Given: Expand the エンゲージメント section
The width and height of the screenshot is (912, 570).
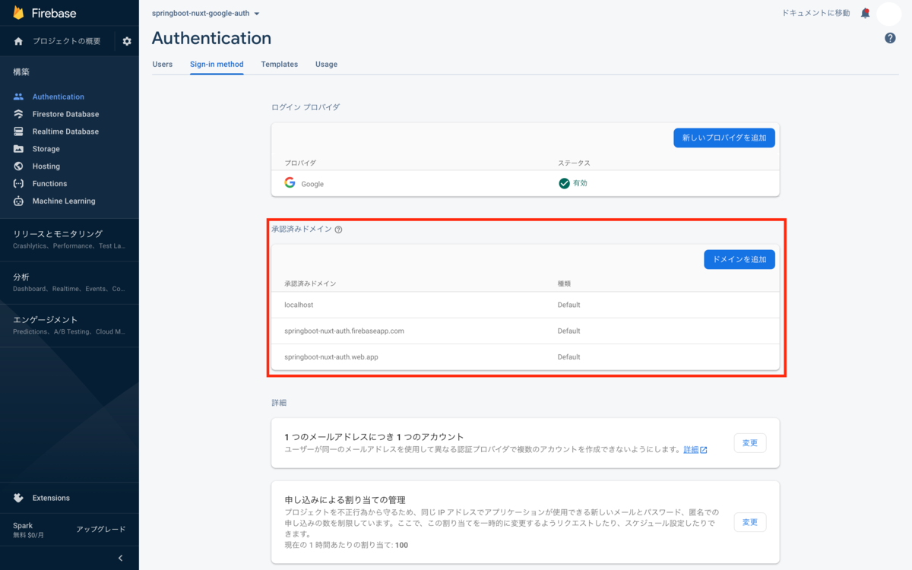Looking at the screenshot, I should coord(69,325).
